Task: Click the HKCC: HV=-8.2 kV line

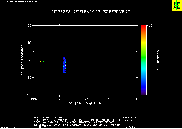Action: pos(45,127)
